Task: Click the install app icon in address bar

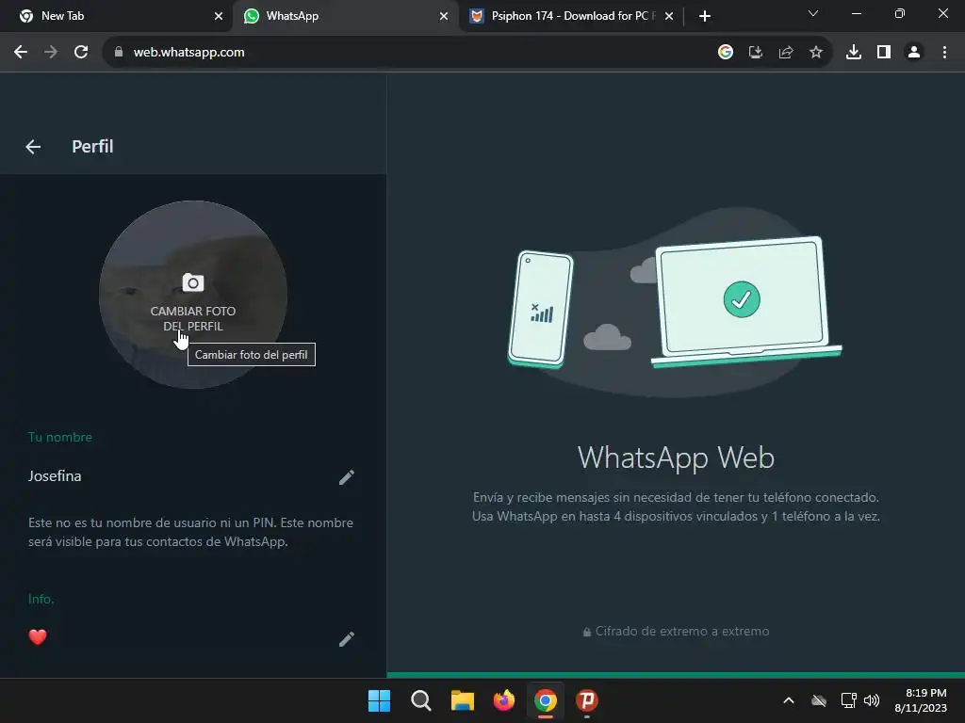Action: click(x=756, y=53)
